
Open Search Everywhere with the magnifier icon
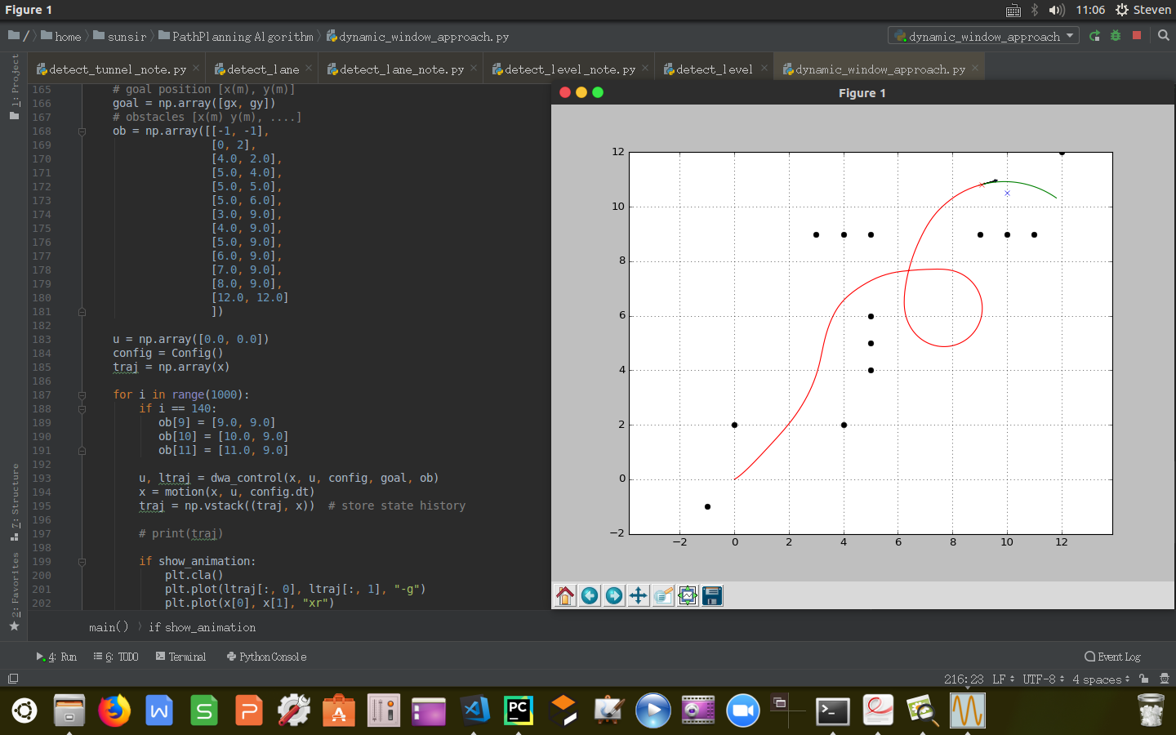coord(1164,36)
